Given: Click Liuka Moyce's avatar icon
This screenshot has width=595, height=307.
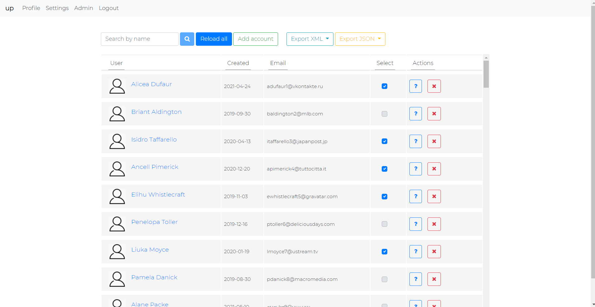Looking at the screenshot, I should (x=117, y=252).
